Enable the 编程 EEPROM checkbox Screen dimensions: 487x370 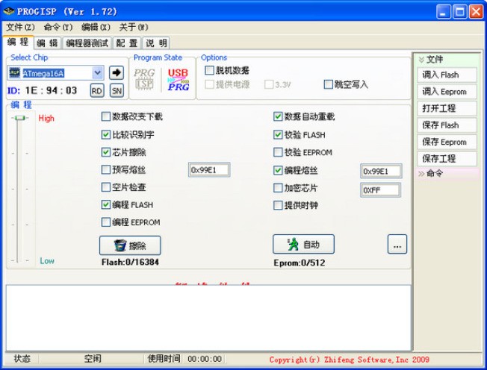pyautogui.click(x=105, y=222)
